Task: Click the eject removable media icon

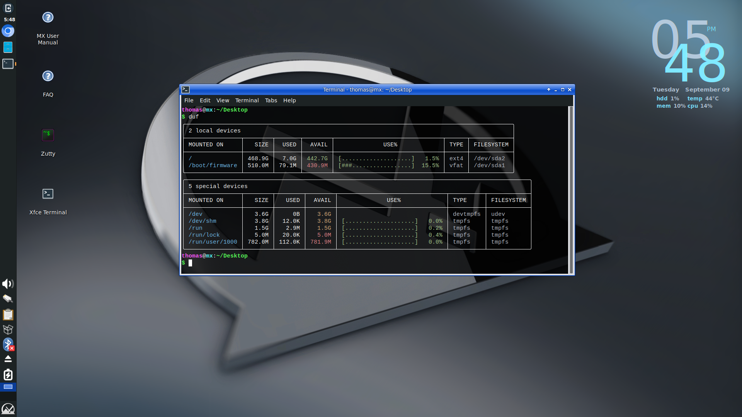Action: (x=8, y=359)
